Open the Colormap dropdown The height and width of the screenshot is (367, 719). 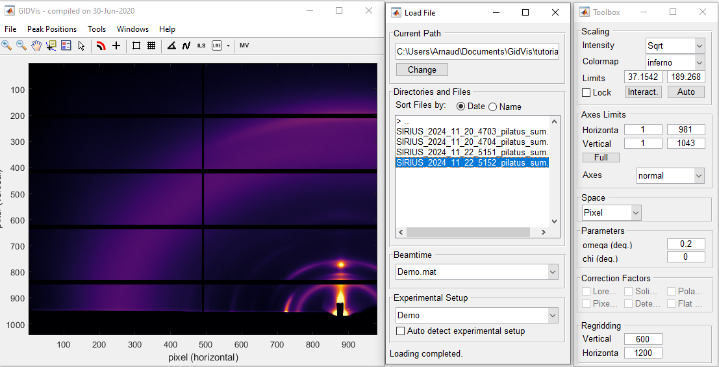[x=675, y=62]
